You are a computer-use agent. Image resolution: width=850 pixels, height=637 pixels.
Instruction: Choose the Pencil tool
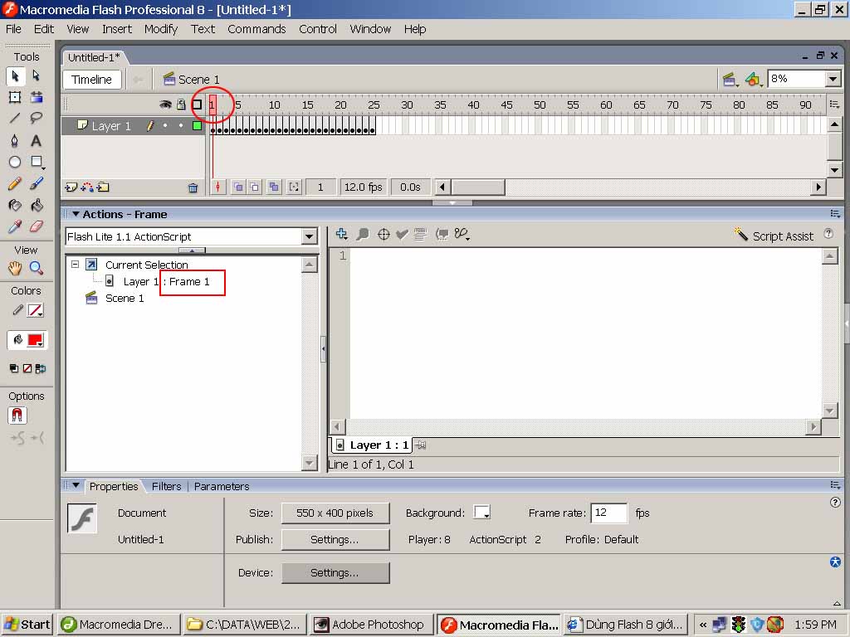(15, 183)
